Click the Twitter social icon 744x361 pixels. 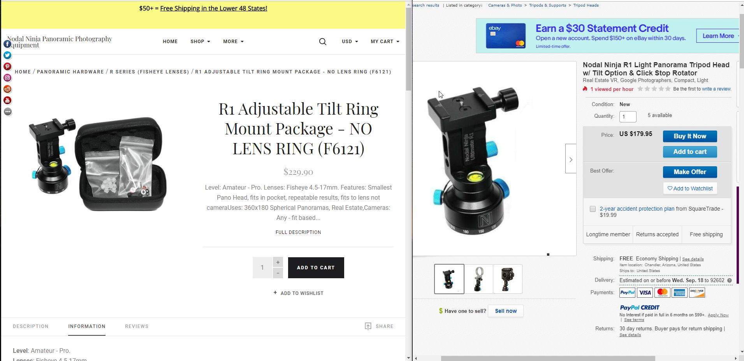click(7, 55)
